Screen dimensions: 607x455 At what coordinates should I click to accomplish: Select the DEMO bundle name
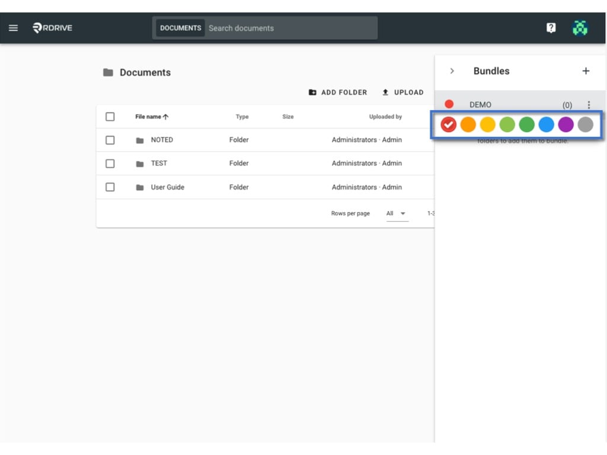point(480,104)
